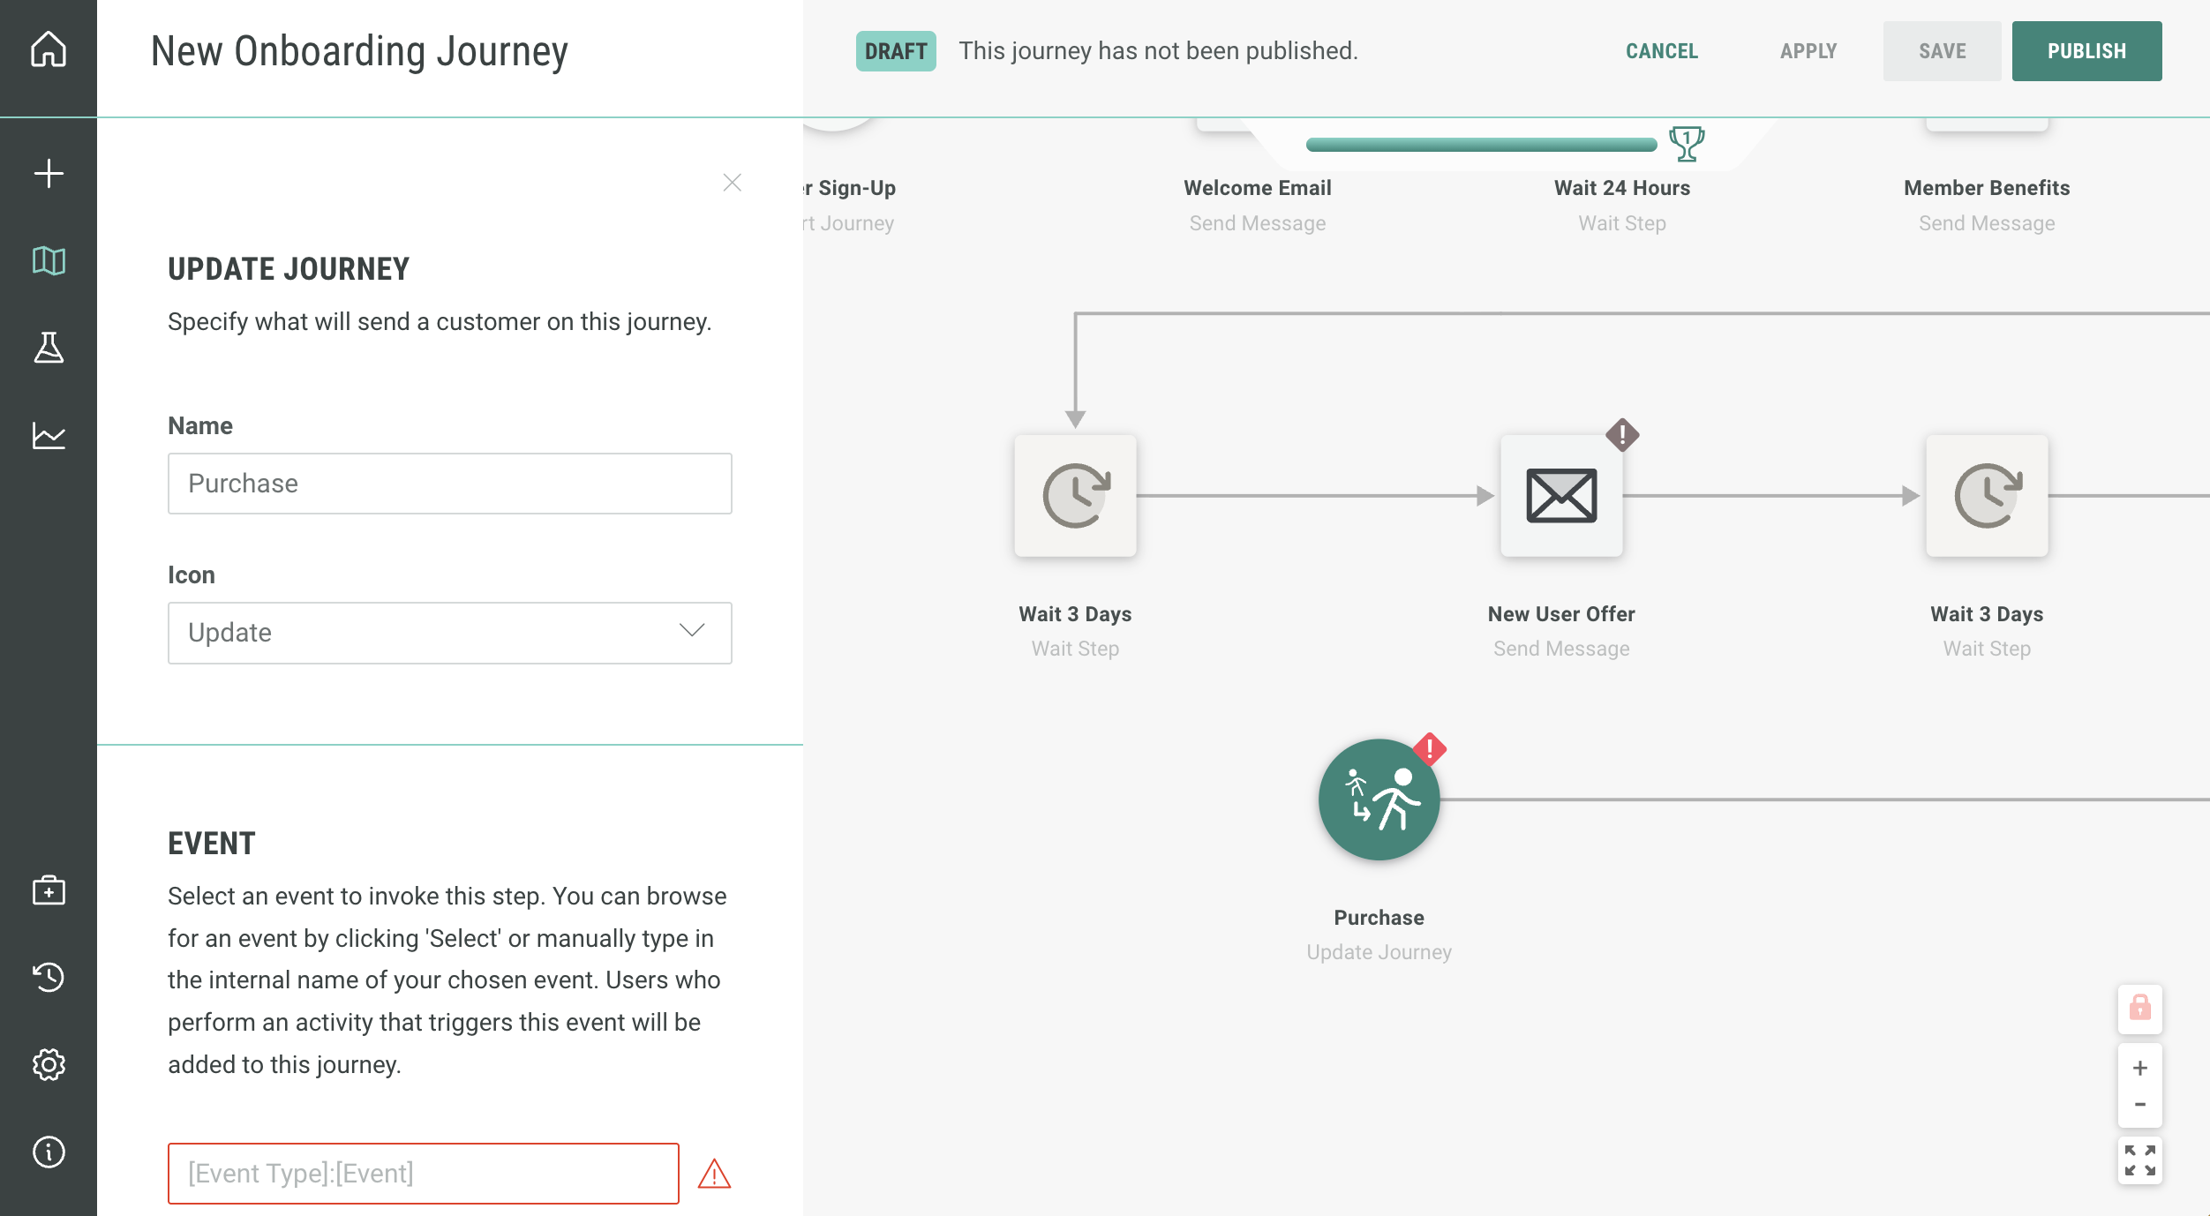Select the Purchase update journey node
The width and height of the screenshot is (2210, 1216).
pyautogui.click(x=1379, y=799)
